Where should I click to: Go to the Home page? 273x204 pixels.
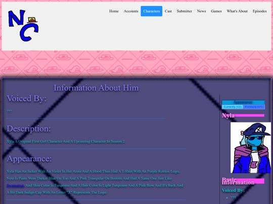coord(114,11)
